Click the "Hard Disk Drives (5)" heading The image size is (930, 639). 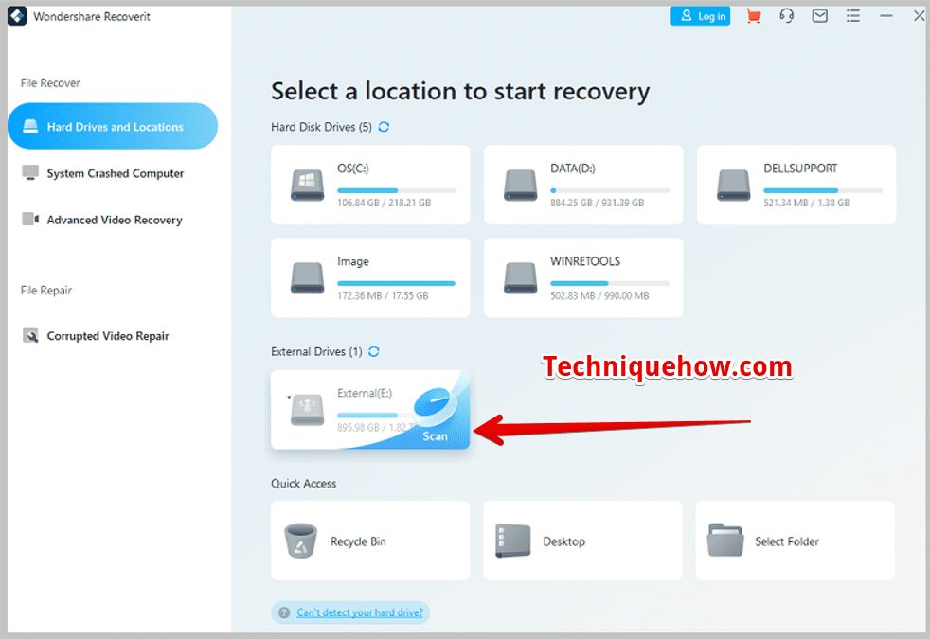pos(321,127)
